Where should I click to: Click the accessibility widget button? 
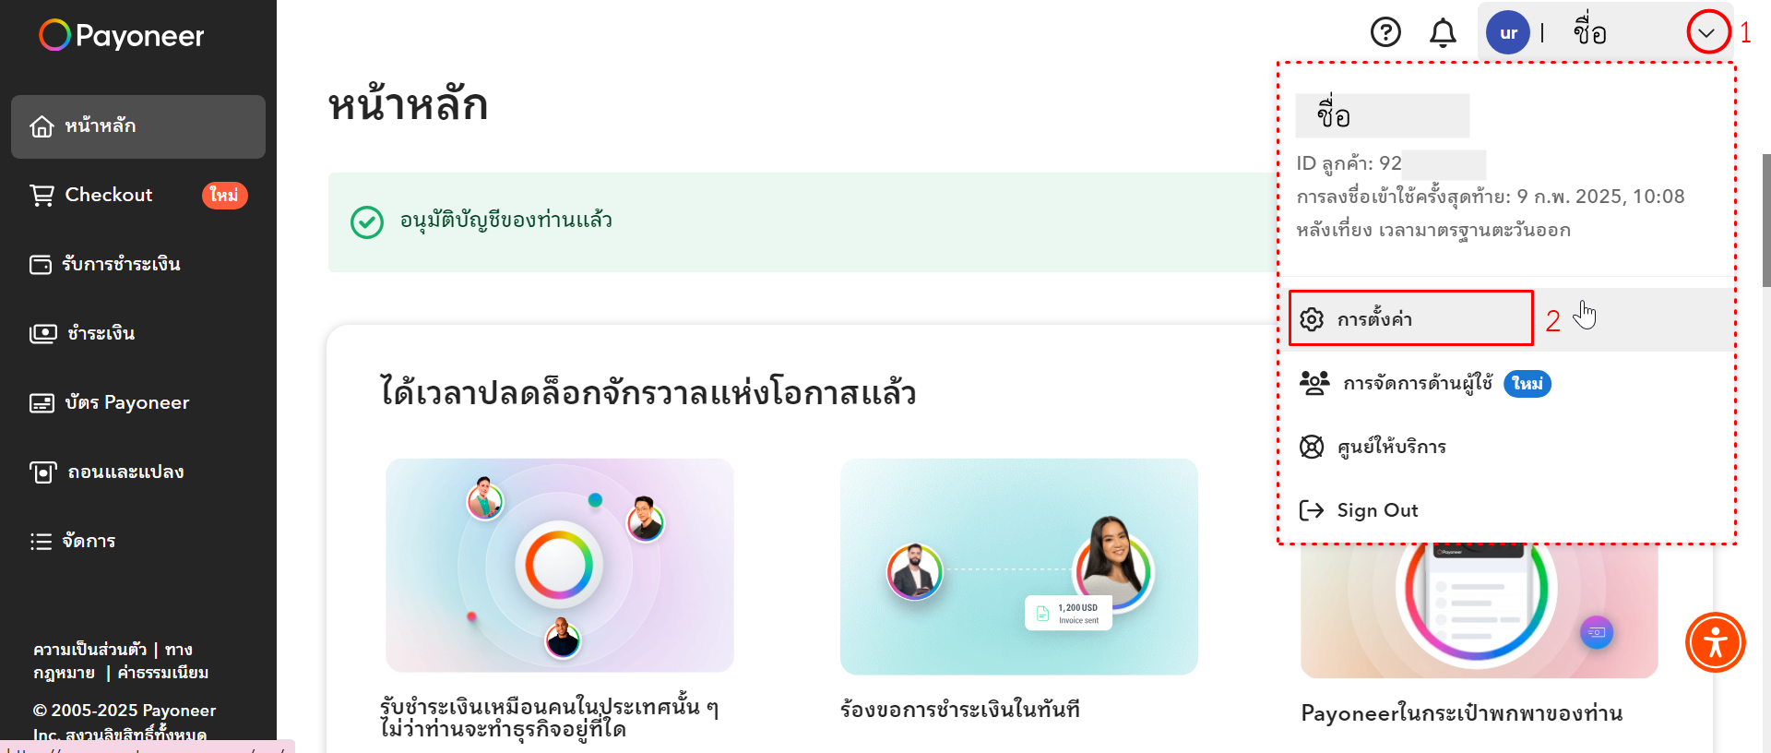click(1716, 642)
